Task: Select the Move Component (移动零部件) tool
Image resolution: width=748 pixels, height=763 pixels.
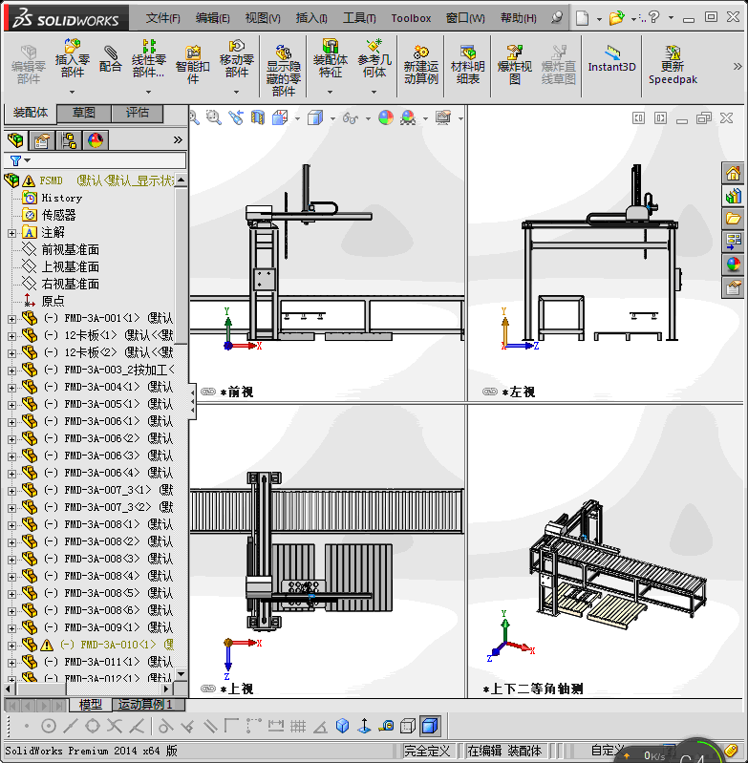Action: pos(237,59)
